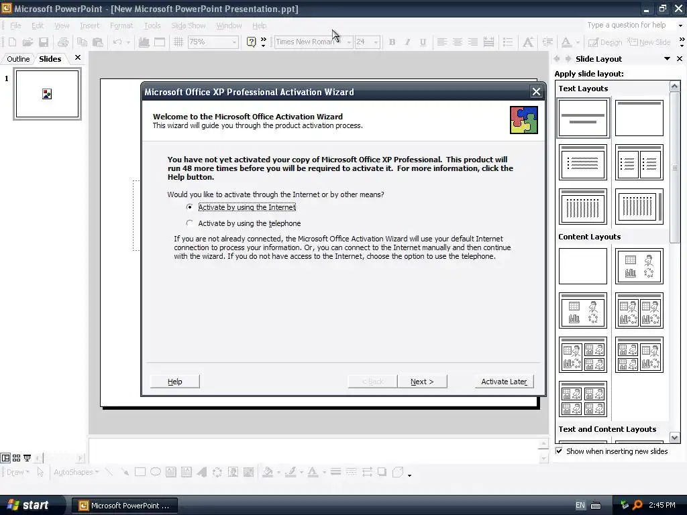Choose the Title Slide layout thumbnail
The height and width of the screenshot is (515, 687).
[583, 118]
